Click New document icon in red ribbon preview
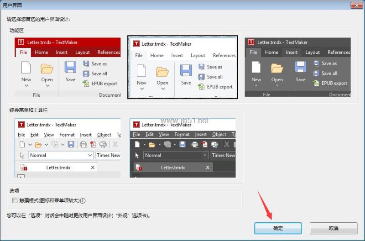Image resolution: width=365 pixels, height=241 pixels. point(26,68)
